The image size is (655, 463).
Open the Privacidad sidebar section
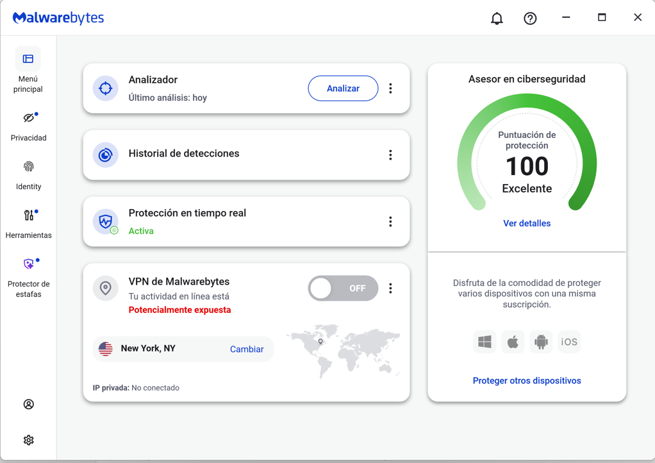[28, 126]
